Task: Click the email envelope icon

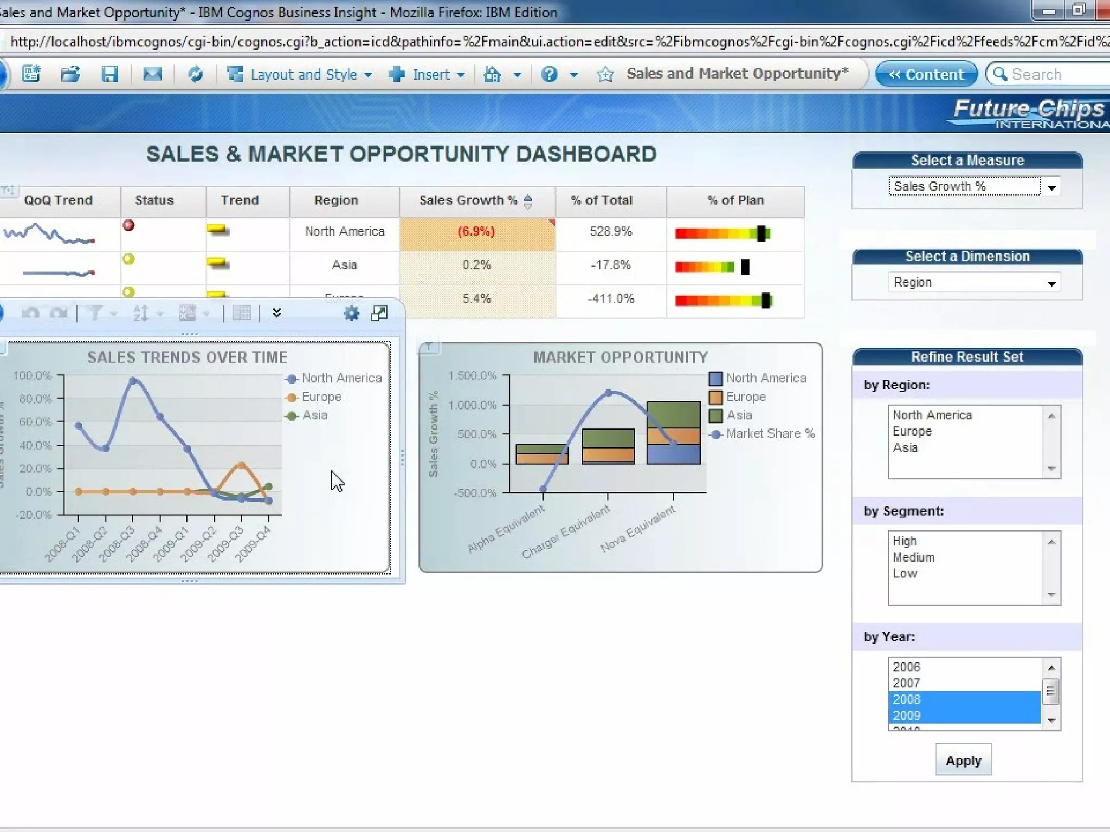Action: [152, 74]
